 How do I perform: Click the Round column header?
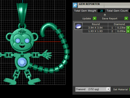[x=96, y=24]
